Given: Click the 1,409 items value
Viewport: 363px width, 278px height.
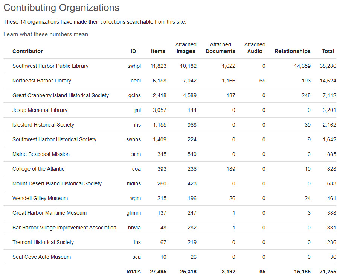Looking at the screenshot, I should [160, 139].
